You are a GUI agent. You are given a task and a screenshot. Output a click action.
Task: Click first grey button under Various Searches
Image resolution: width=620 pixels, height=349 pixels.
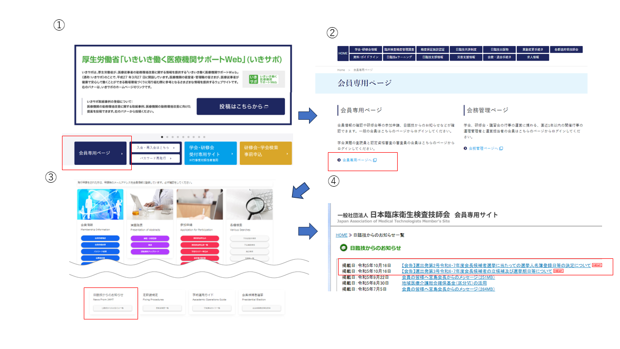pos(249,238)
